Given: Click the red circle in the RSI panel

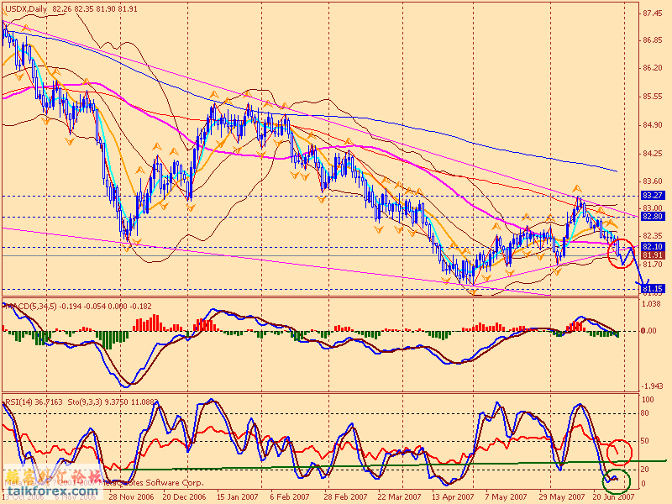Looking at the screenshot, I should click(x=620, y=453).
